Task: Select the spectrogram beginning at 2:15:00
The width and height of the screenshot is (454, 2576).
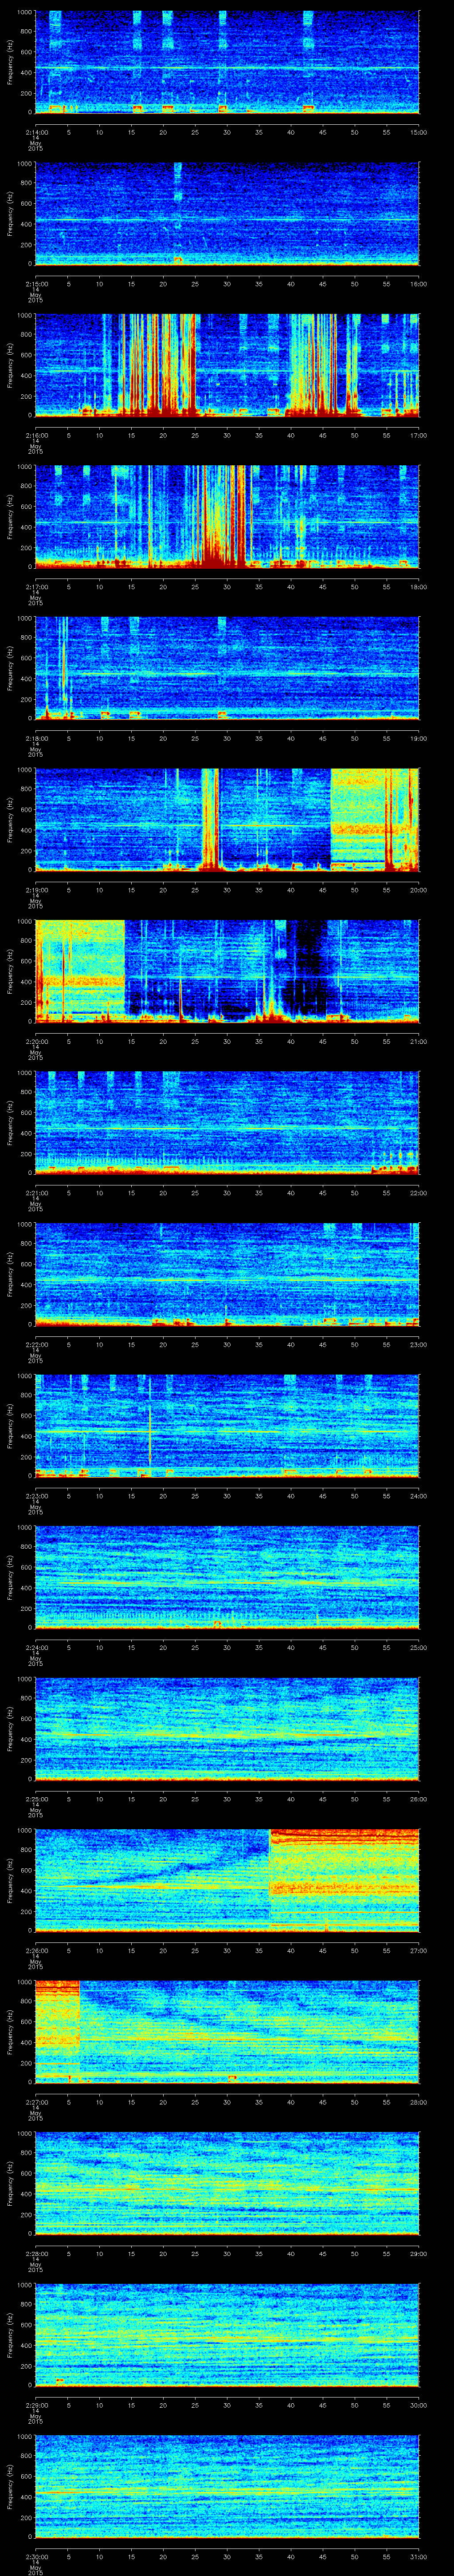Action: tap(227, 213)
